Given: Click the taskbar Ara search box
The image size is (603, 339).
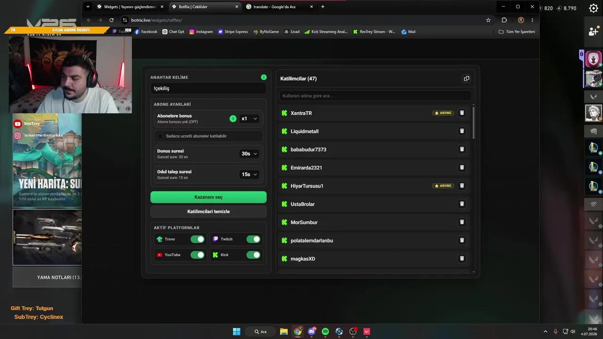Looking at the screenshot, I should coord(260,331).
